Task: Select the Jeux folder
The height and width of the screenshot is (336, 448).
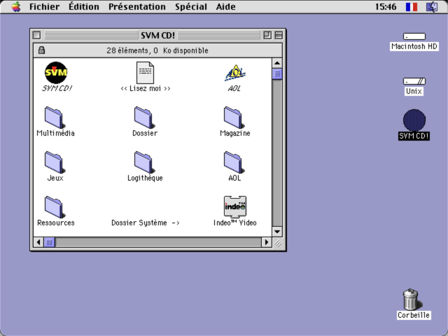Action: pyautogui.click(x=55, y=162)
